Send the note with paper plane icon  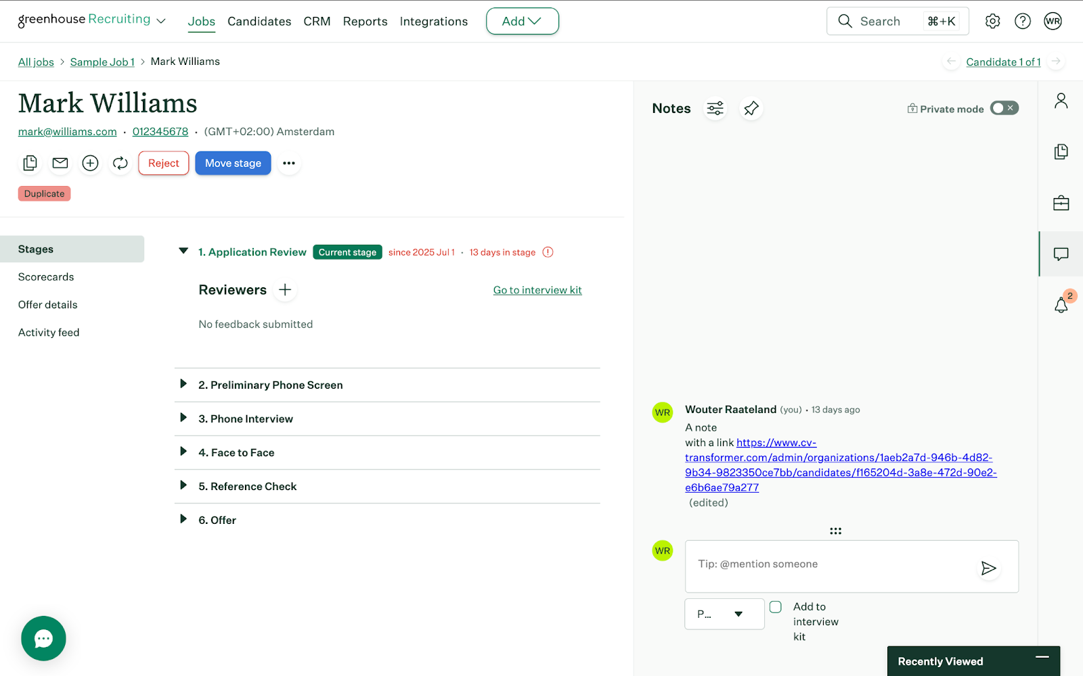[989, 568]
